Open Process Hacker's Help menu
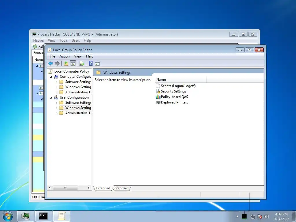 tap(87, 40)
